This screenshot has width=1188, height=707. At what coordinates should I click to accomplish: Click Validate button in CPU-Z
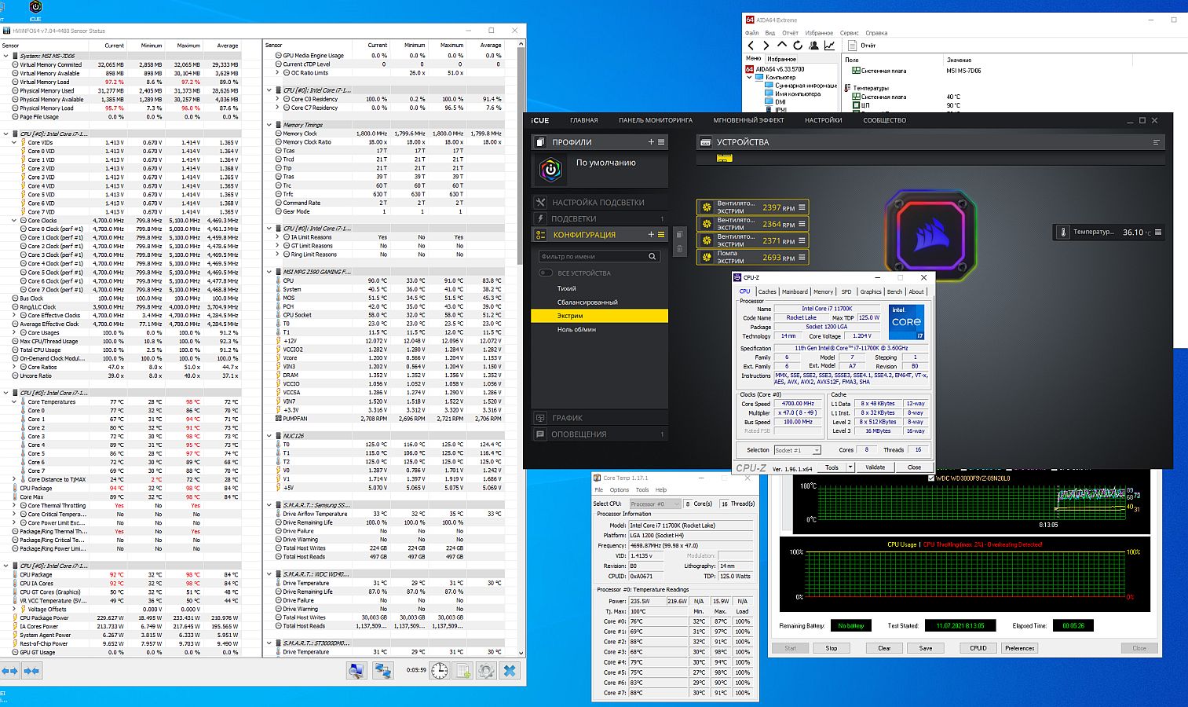[x=875, y=467]
